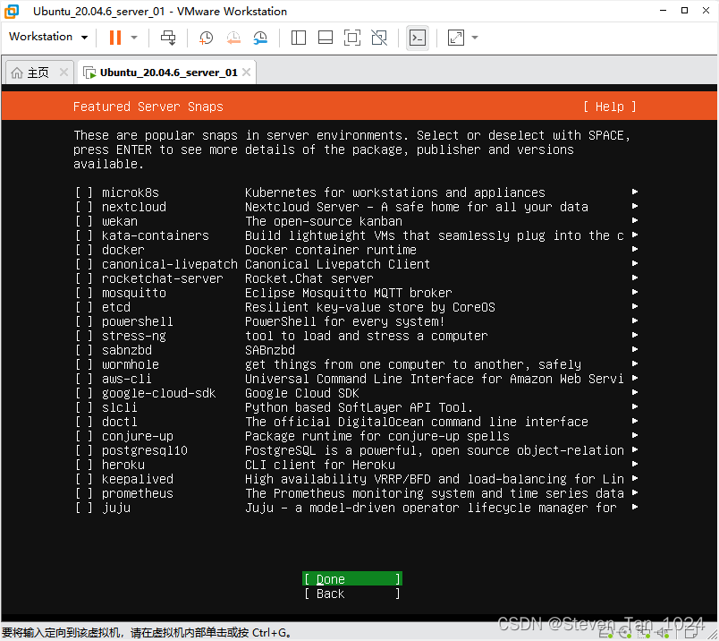Click the stretch guest display icon

tap(456, 38)
